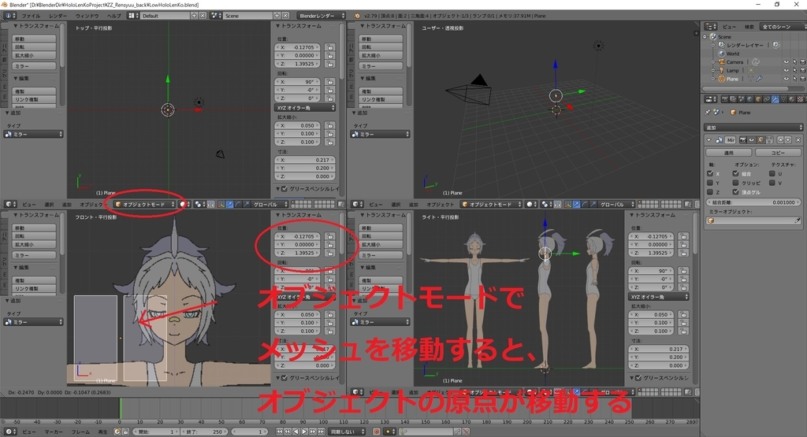Image resolution: width=807 pixels, height=437 pixels.
Task: Click the auto keyframe record button
Action: point(377,431)
